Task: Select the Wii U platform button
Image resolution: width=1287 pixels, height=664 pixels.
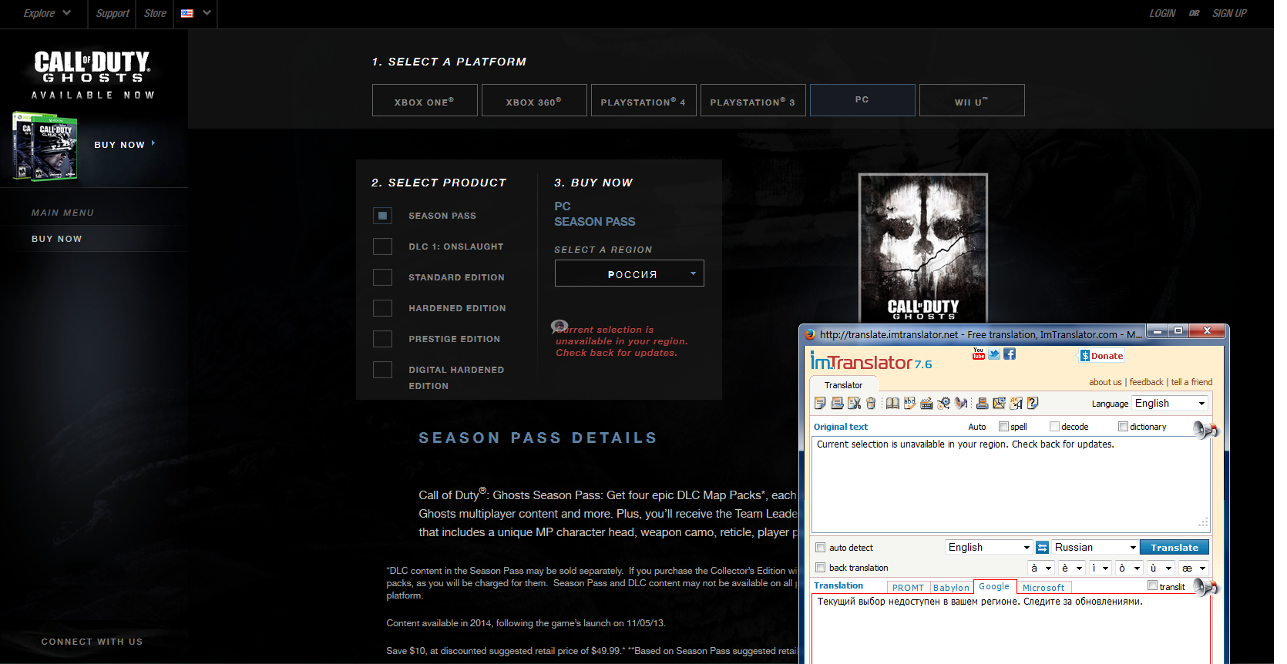Action: coord(972,100)
